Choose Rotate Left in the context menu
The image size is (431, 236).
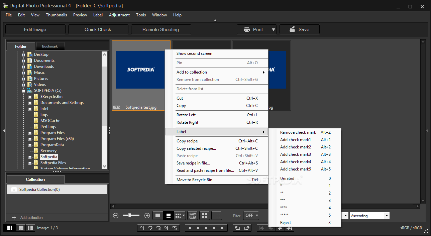pos(217,115)
